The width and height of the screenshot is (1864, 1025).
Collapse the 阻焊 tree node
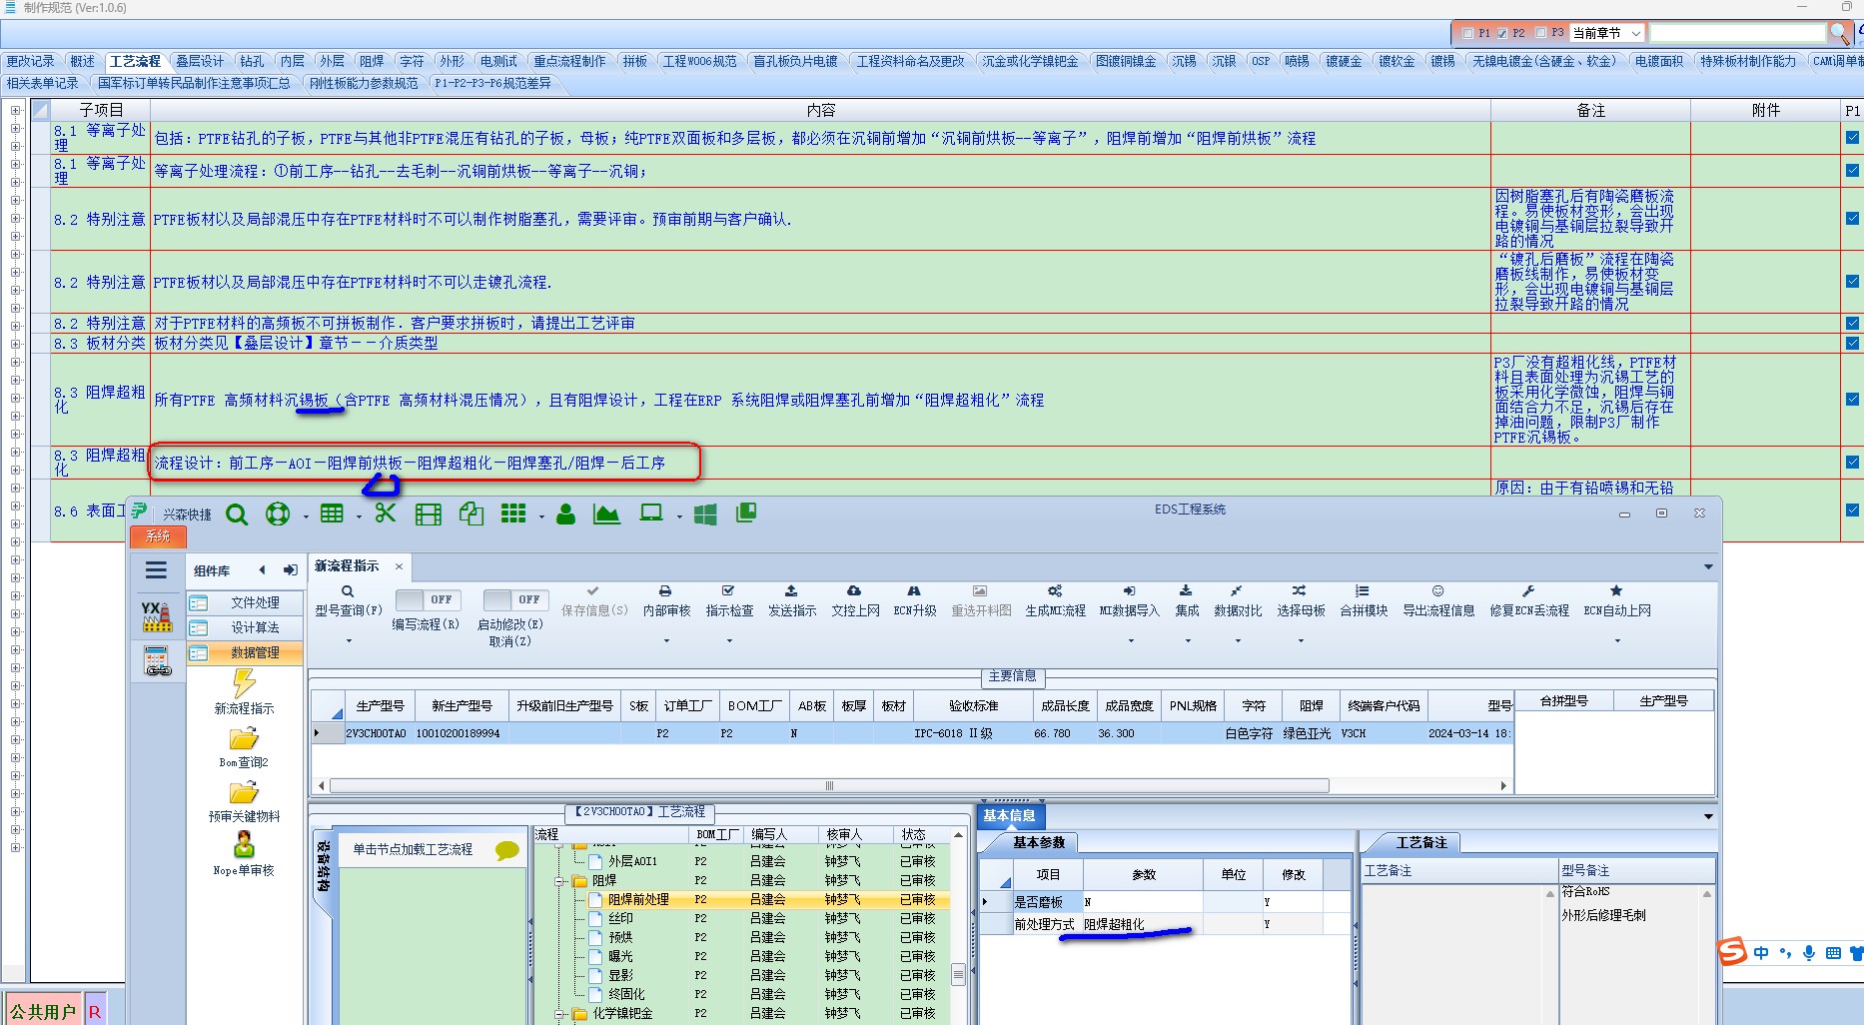pyautogui.click(x=560, y=881)
